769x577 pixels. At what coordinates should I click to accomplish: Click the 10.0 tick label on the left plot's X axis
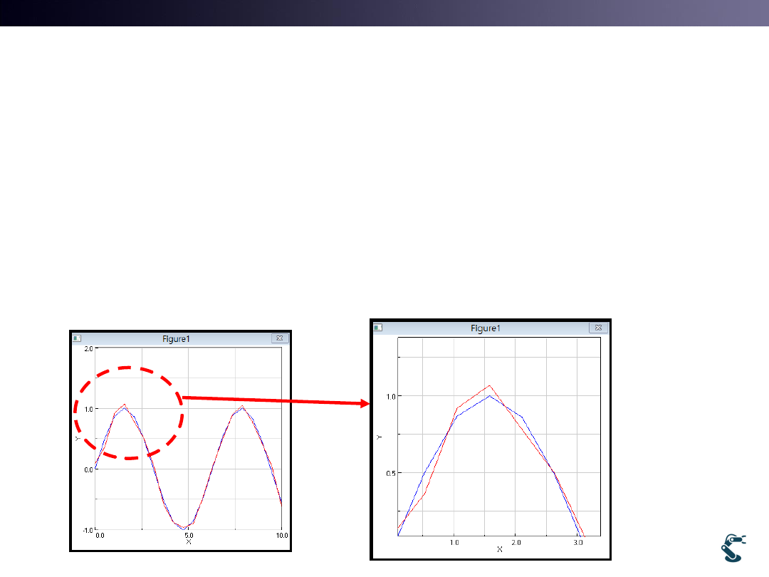[x=282, y=535]
